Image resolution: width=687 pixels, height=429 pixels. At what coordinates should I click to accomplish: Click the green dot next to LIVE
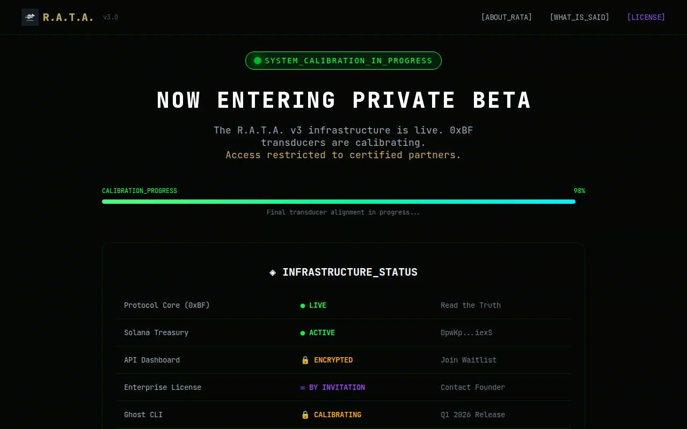click(x=303, y=306)
